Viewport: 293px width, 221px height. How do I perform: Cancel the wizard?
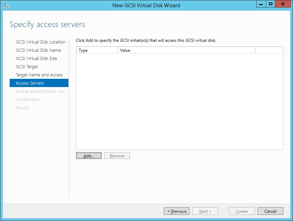(x=270, y=211)
